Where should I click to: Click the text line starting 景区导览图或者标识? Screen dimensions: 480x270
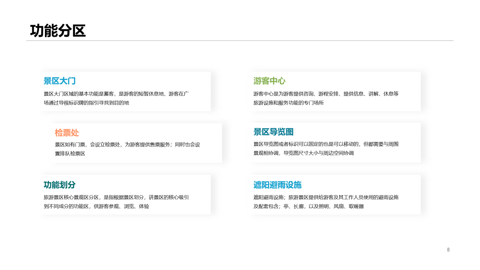[x=326, y=144]
